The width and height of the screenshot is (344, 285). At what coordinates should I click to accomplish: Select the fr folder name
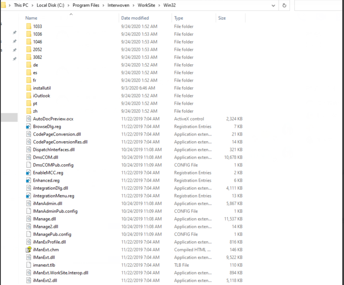34,80
